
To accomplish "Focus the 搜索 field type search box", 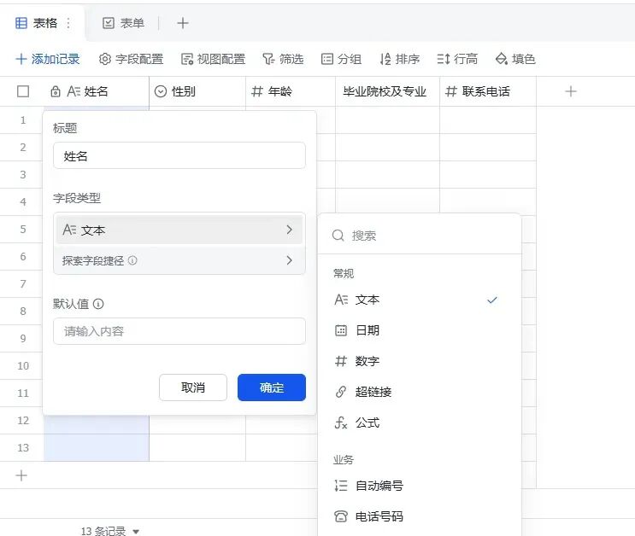I will [420, 236].
